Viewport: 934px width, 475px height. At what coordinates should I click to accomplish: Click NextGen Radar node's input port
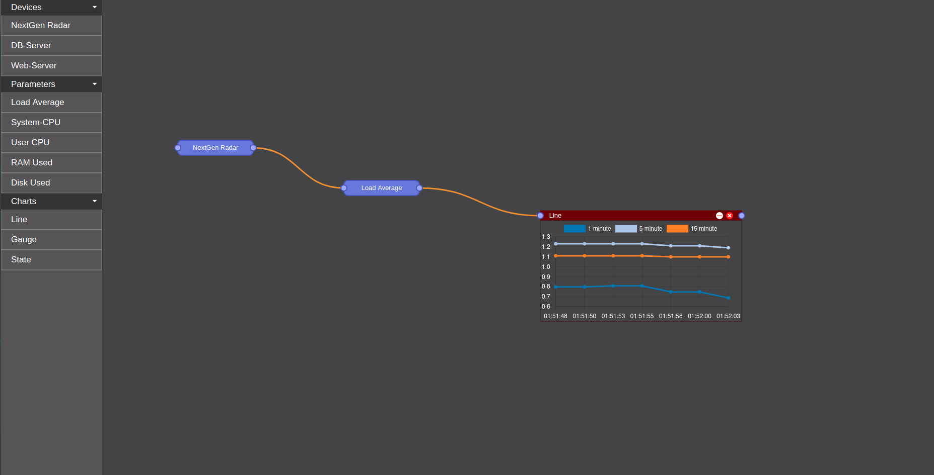(x=178, y=148)
